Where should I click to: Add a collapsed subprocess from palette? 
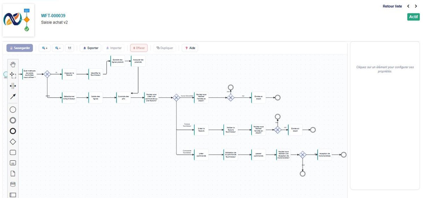click(13, 163)
